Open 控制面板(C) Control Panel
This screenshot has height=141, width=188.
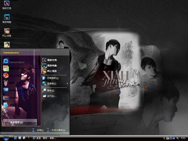[50, 78]
